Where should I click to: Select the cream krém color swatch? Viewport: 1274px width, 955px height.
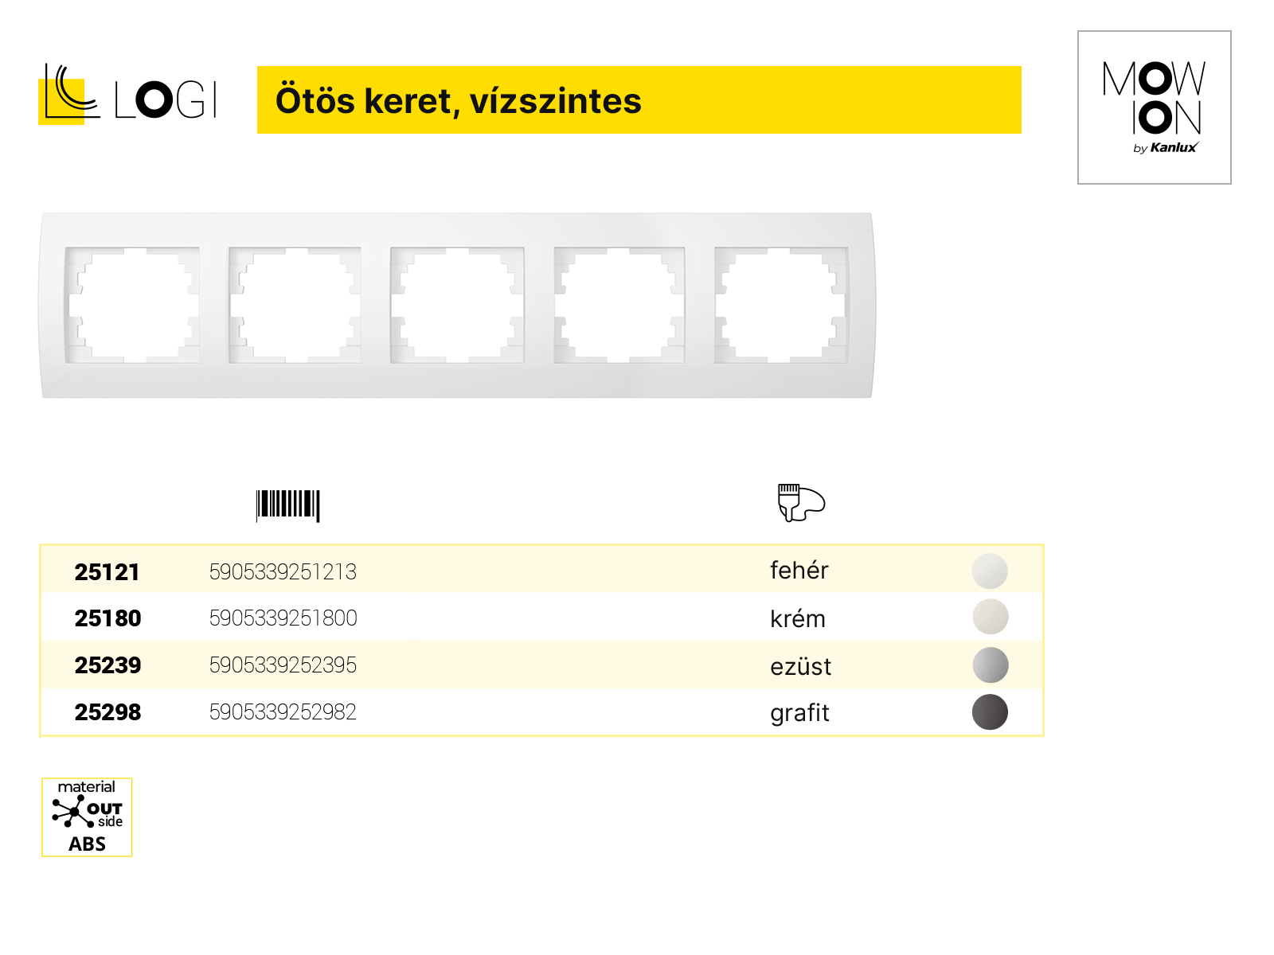pyautogui.click(x=990, y=617)
